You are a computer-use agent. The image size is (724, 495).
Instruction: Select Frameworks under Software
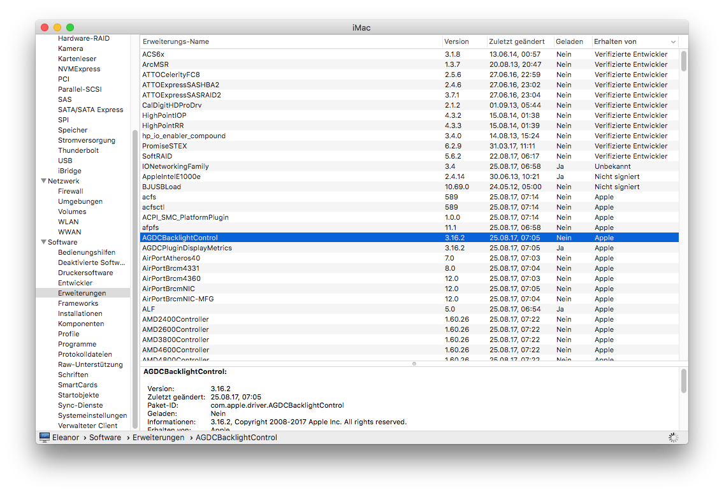pyautogui.click(x=78, y=303)
